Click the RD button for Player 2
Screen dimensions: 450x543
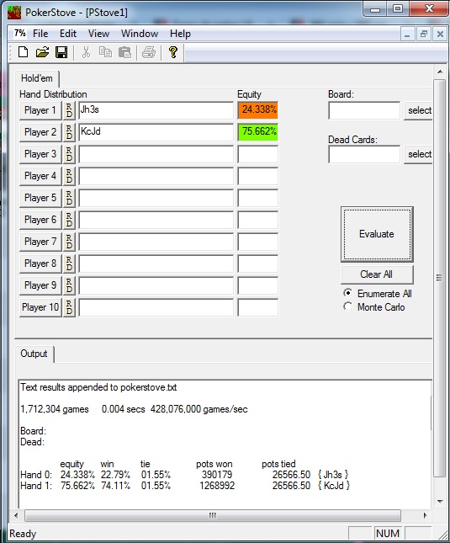click(69, 132)
